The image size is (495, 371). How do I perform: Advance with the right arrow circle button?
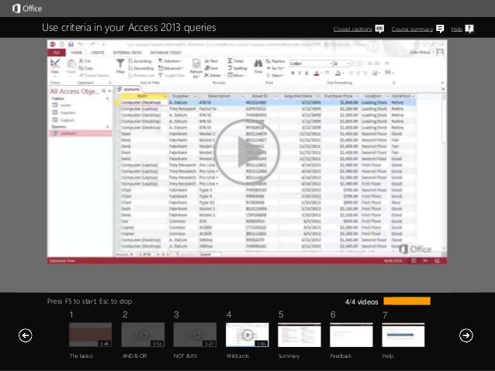click(x=466, y=335)
